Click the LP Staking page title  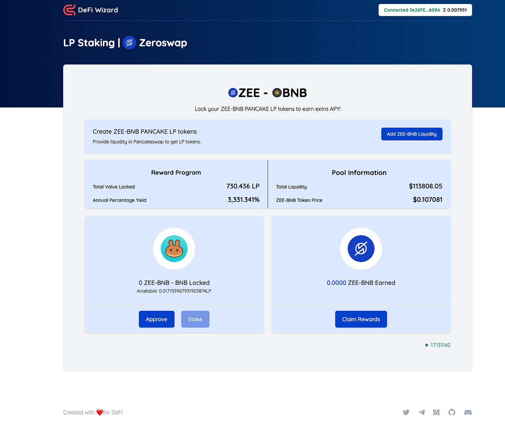tap(89, 43)
